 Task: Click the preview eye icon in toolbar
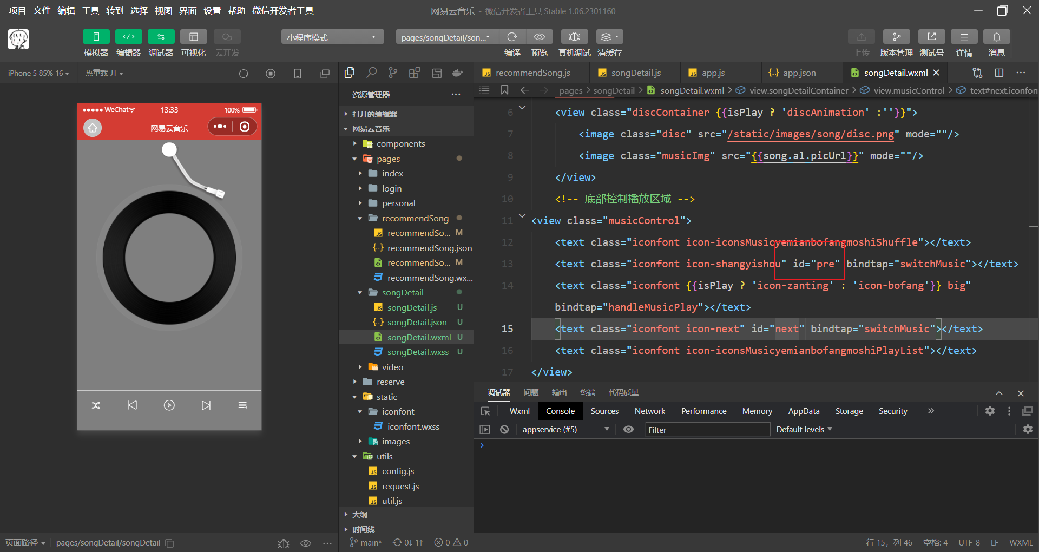[540, 37]
